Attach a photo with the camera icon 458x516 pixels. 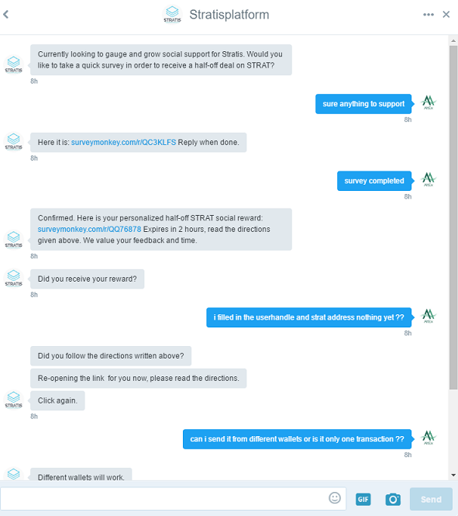tap(393, 499)
